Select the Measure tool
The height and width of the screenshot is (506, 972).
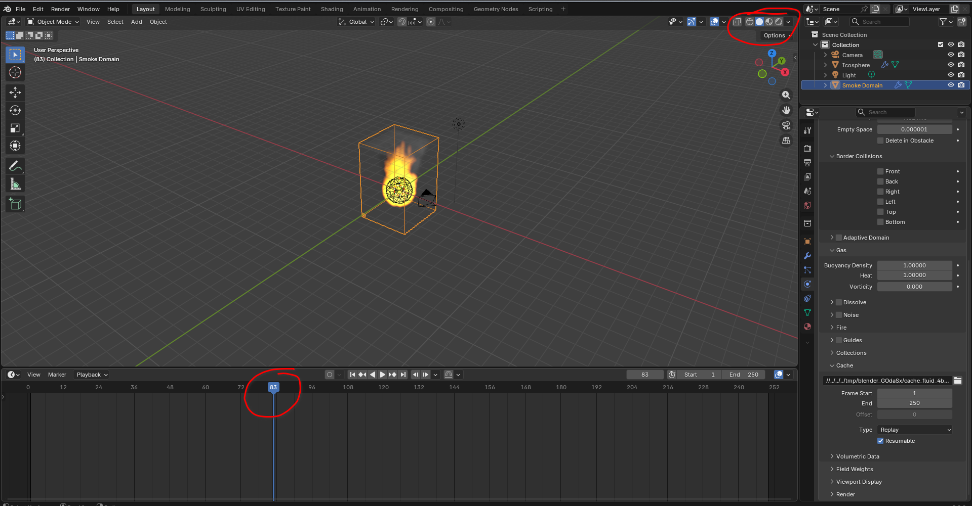pyautogui.click(x=15, y=185)
